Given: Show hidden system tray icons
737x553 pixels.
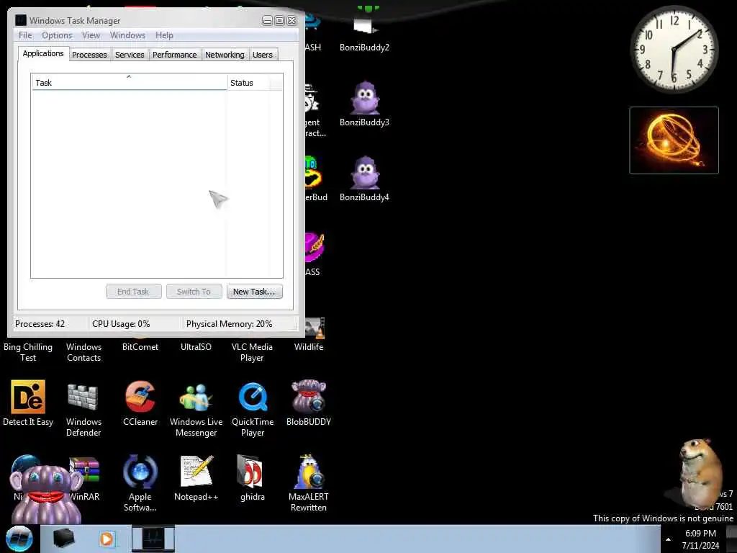Looking at the screenshot, I should click(668, 539).
